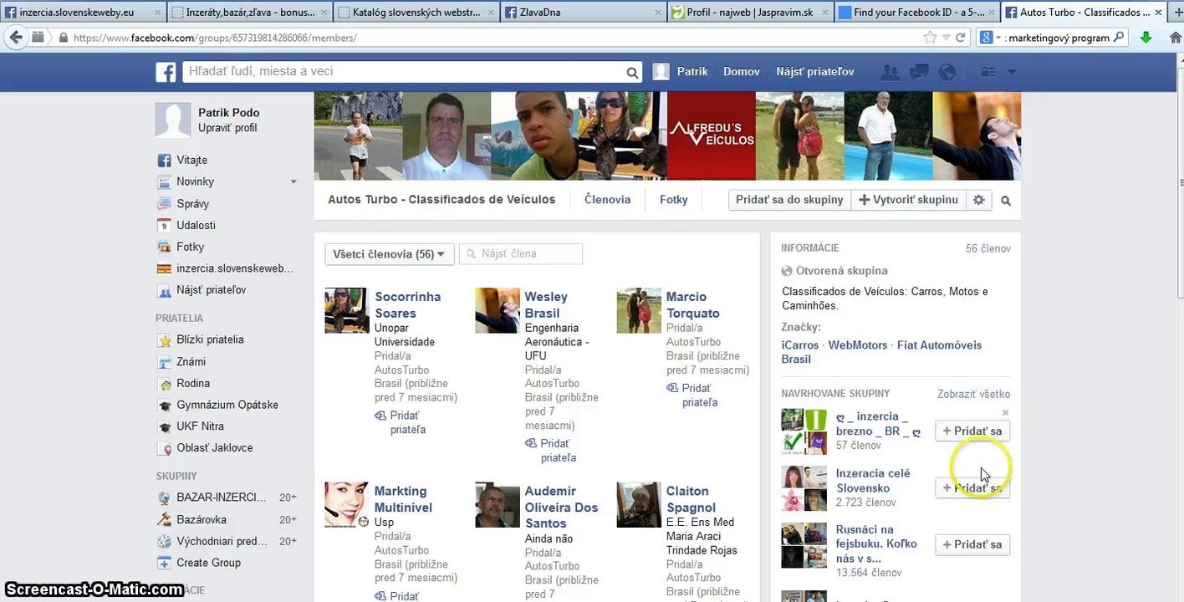Click the Bazárovka group icon

point(164,519)
